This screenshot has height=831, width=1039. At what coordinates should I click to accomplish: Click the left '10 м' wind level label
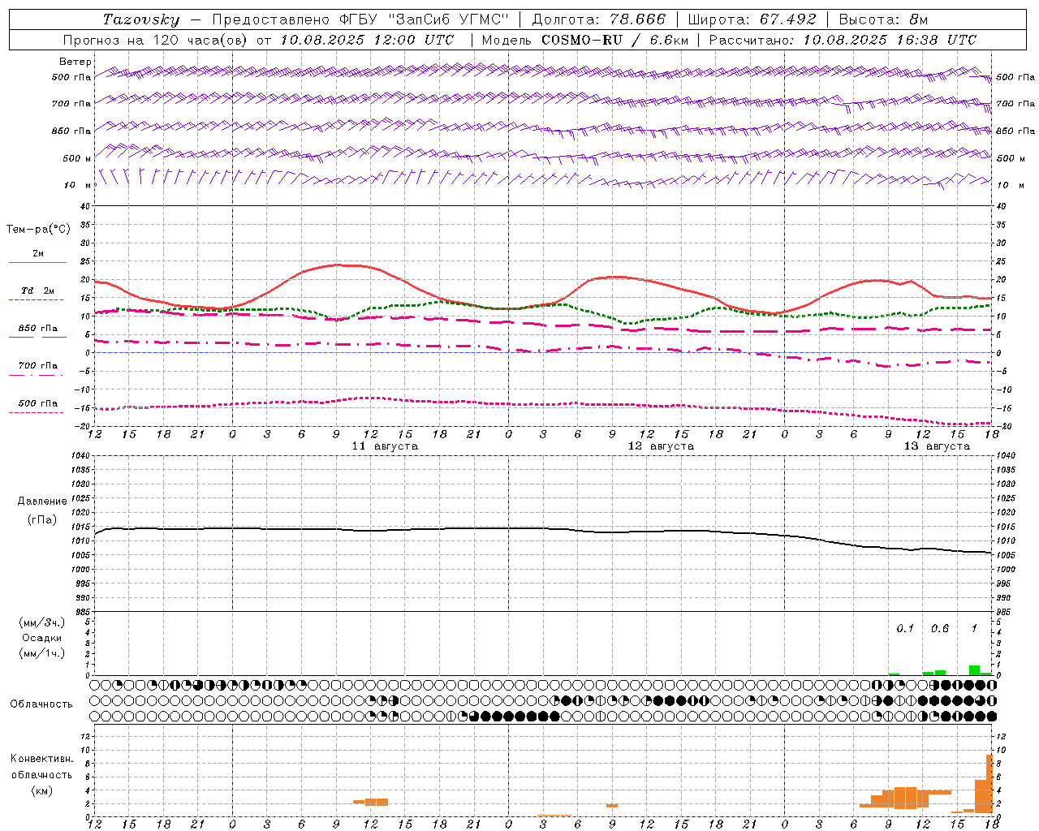click(78, 185)
